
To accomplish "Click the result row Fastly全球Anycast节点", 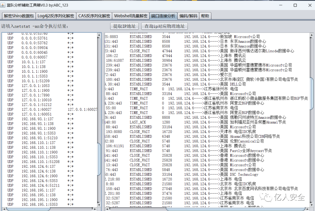I will tap(188, 151).
